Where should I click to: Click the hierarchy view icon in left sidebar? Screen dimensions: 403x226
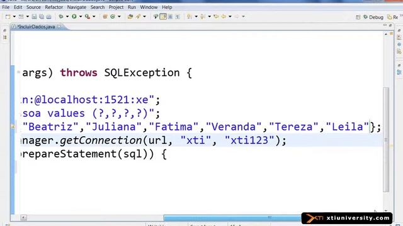4,38
